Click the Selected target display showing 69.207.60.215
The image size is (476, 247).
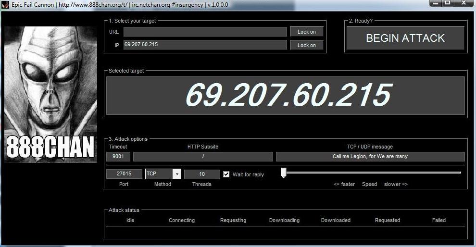tap(285, 95)
